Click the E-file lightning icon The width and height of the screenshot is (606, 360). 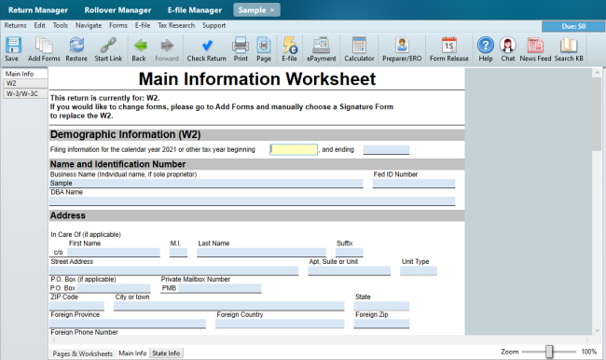tap(289, 46)
